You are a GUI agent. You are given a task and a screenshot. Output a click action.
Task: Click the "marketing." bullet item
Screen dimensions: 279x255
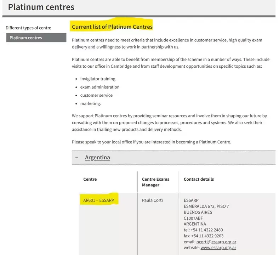pyautogui.click(x=91, y=104)
